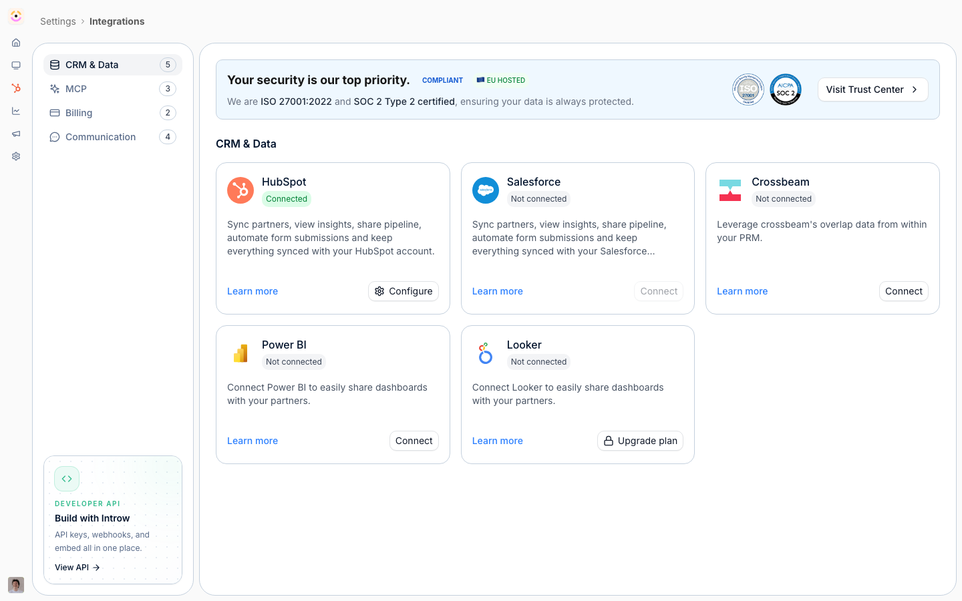Click Connect on Power BI card
Image resolution: width=962 pixels, height=601 pixels.
[x=414, y=441]
